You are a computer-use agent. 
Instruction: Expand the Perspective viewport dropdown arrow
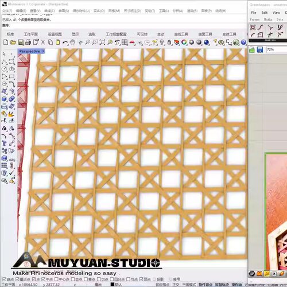pos(43,51)
